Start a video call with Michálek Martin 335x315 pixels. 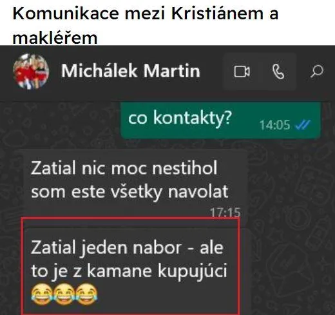point(242,72)
